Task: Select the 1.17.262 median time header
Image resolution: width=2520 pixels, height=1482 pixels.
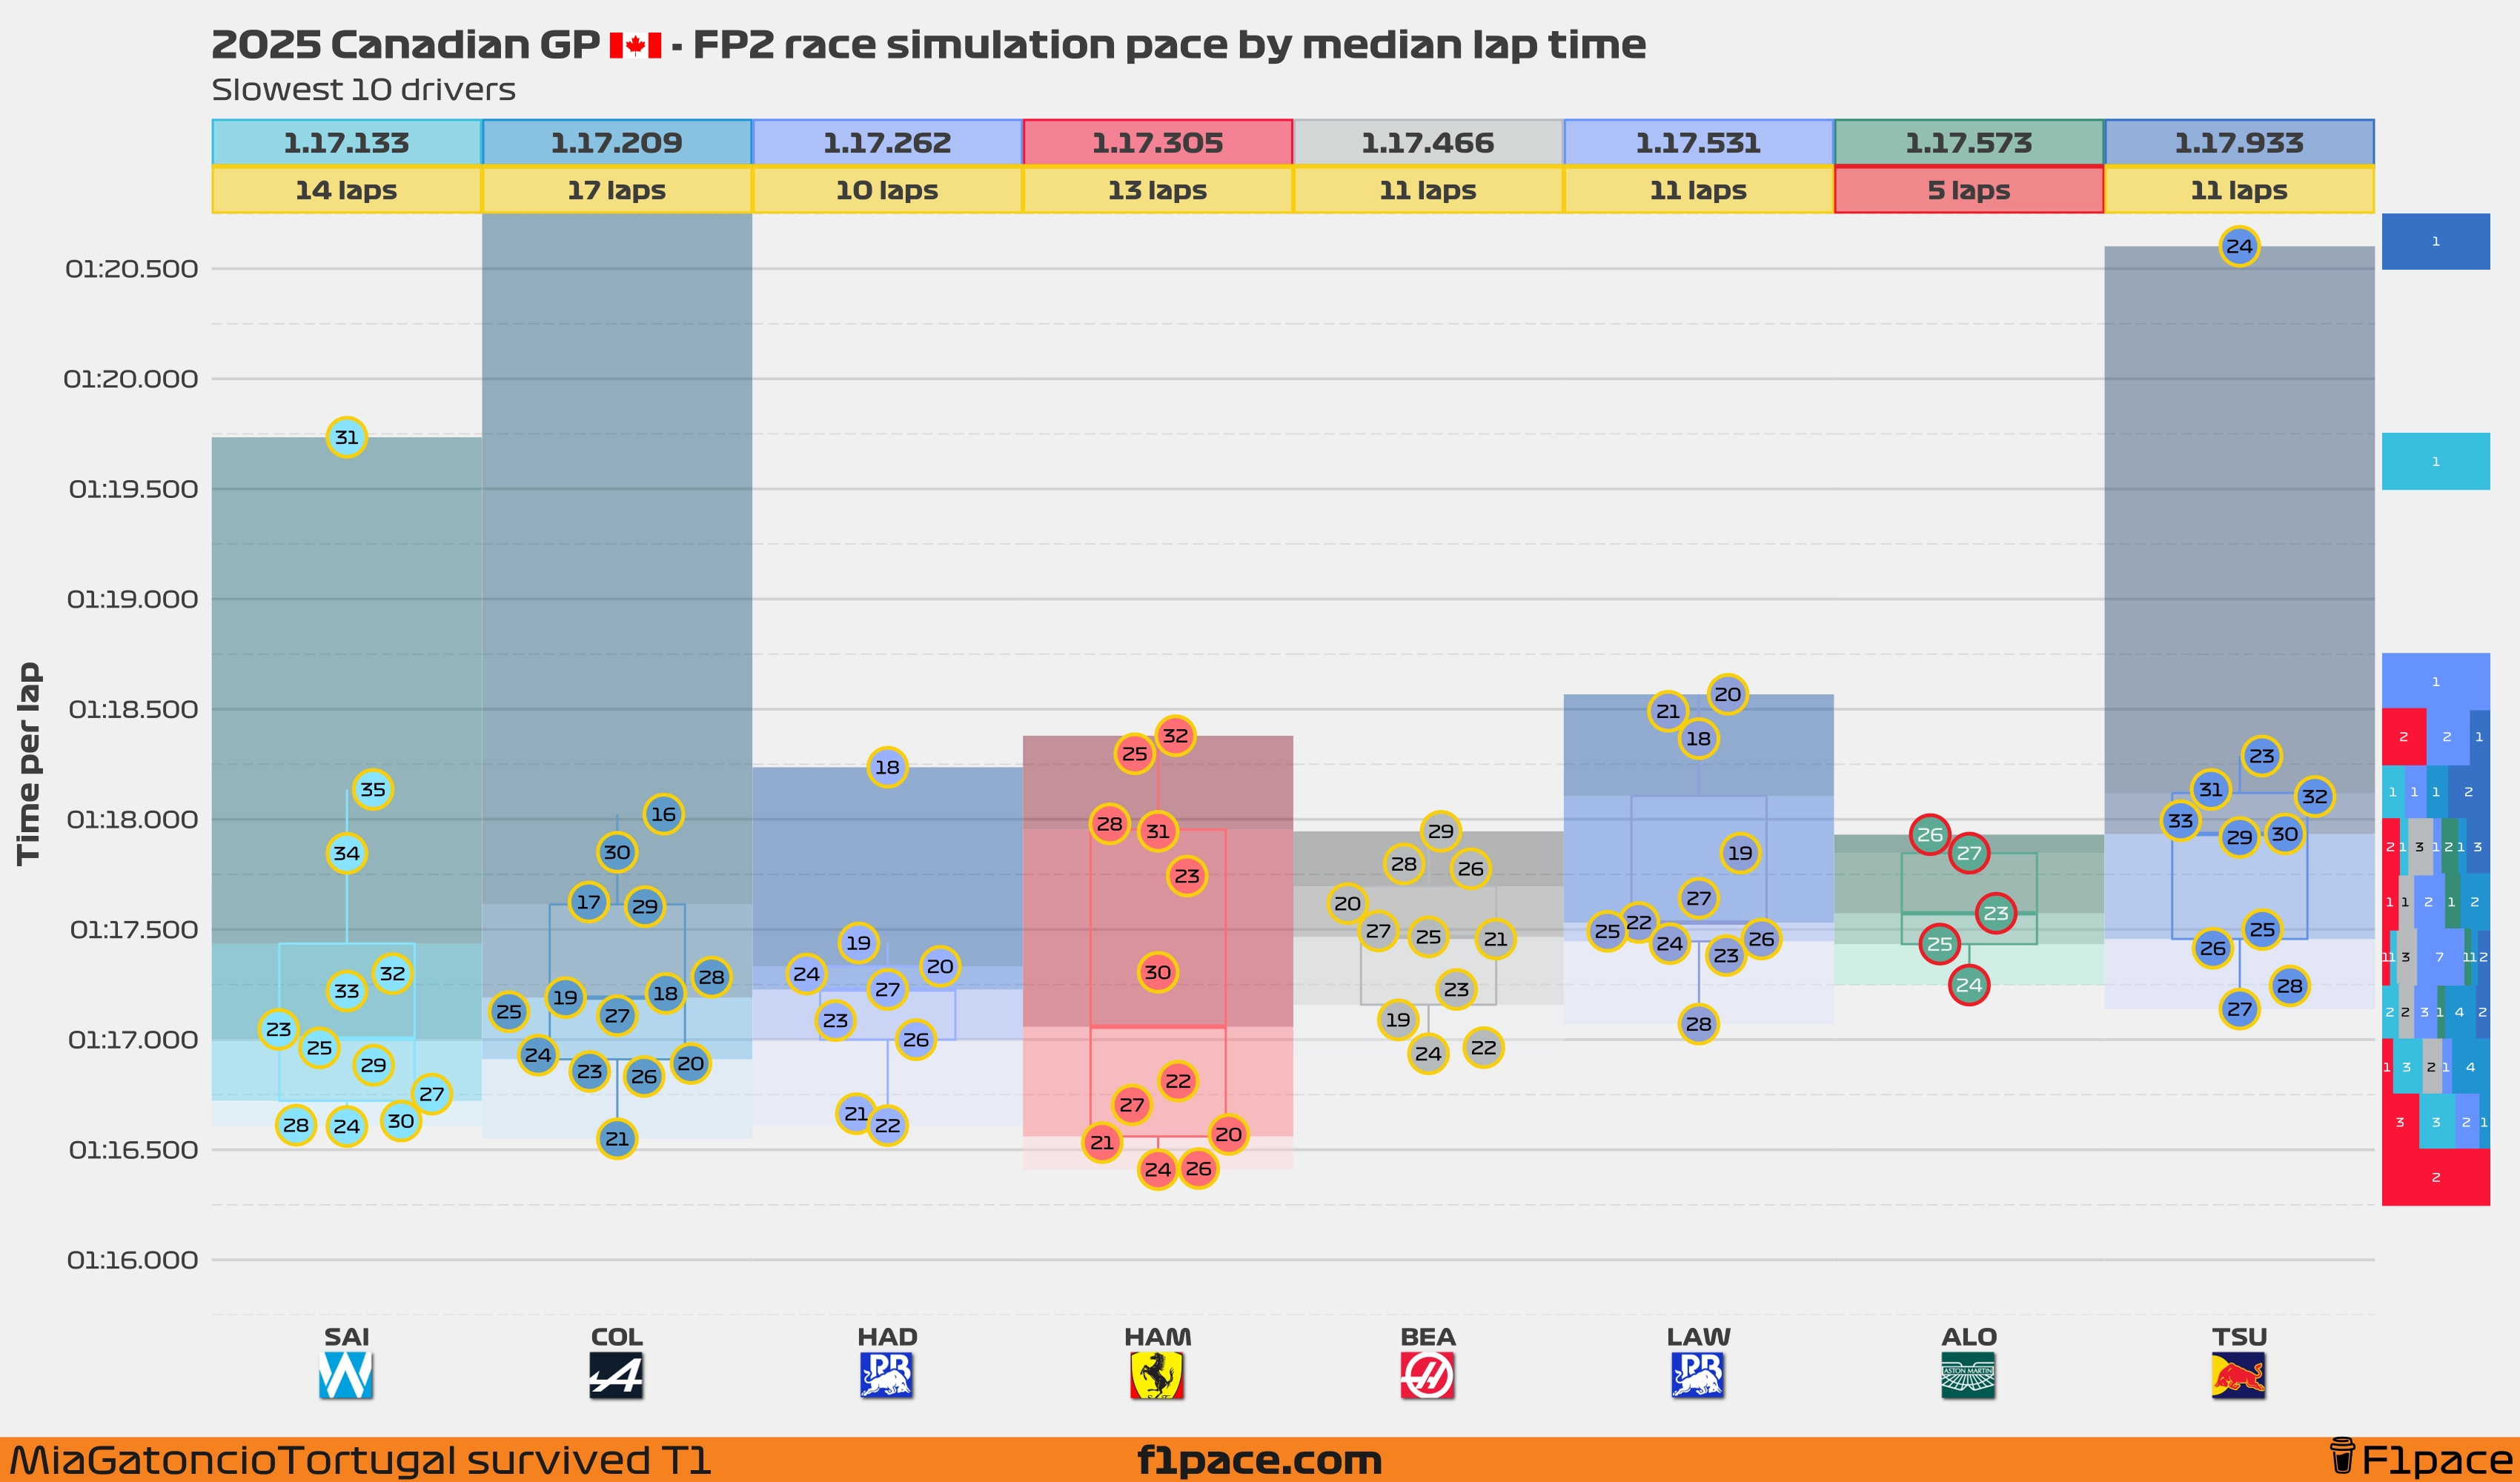Action: [x=887, y=143]
